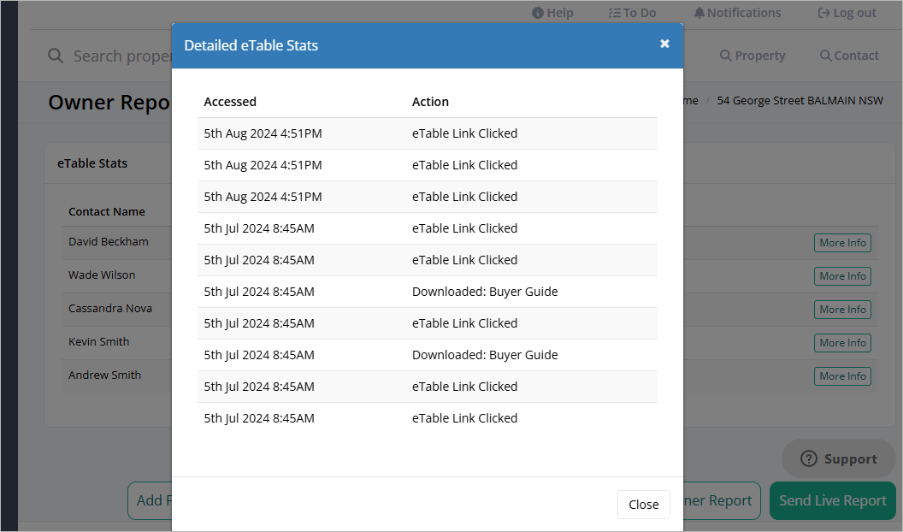This screenshot has width=903, height=532.
Task: Click 54 George Street BALMAIN NSW breadcrumb
Action: click(800, 101)
